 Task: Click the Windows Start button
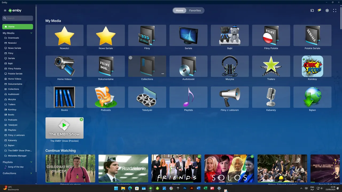(116, 188)
